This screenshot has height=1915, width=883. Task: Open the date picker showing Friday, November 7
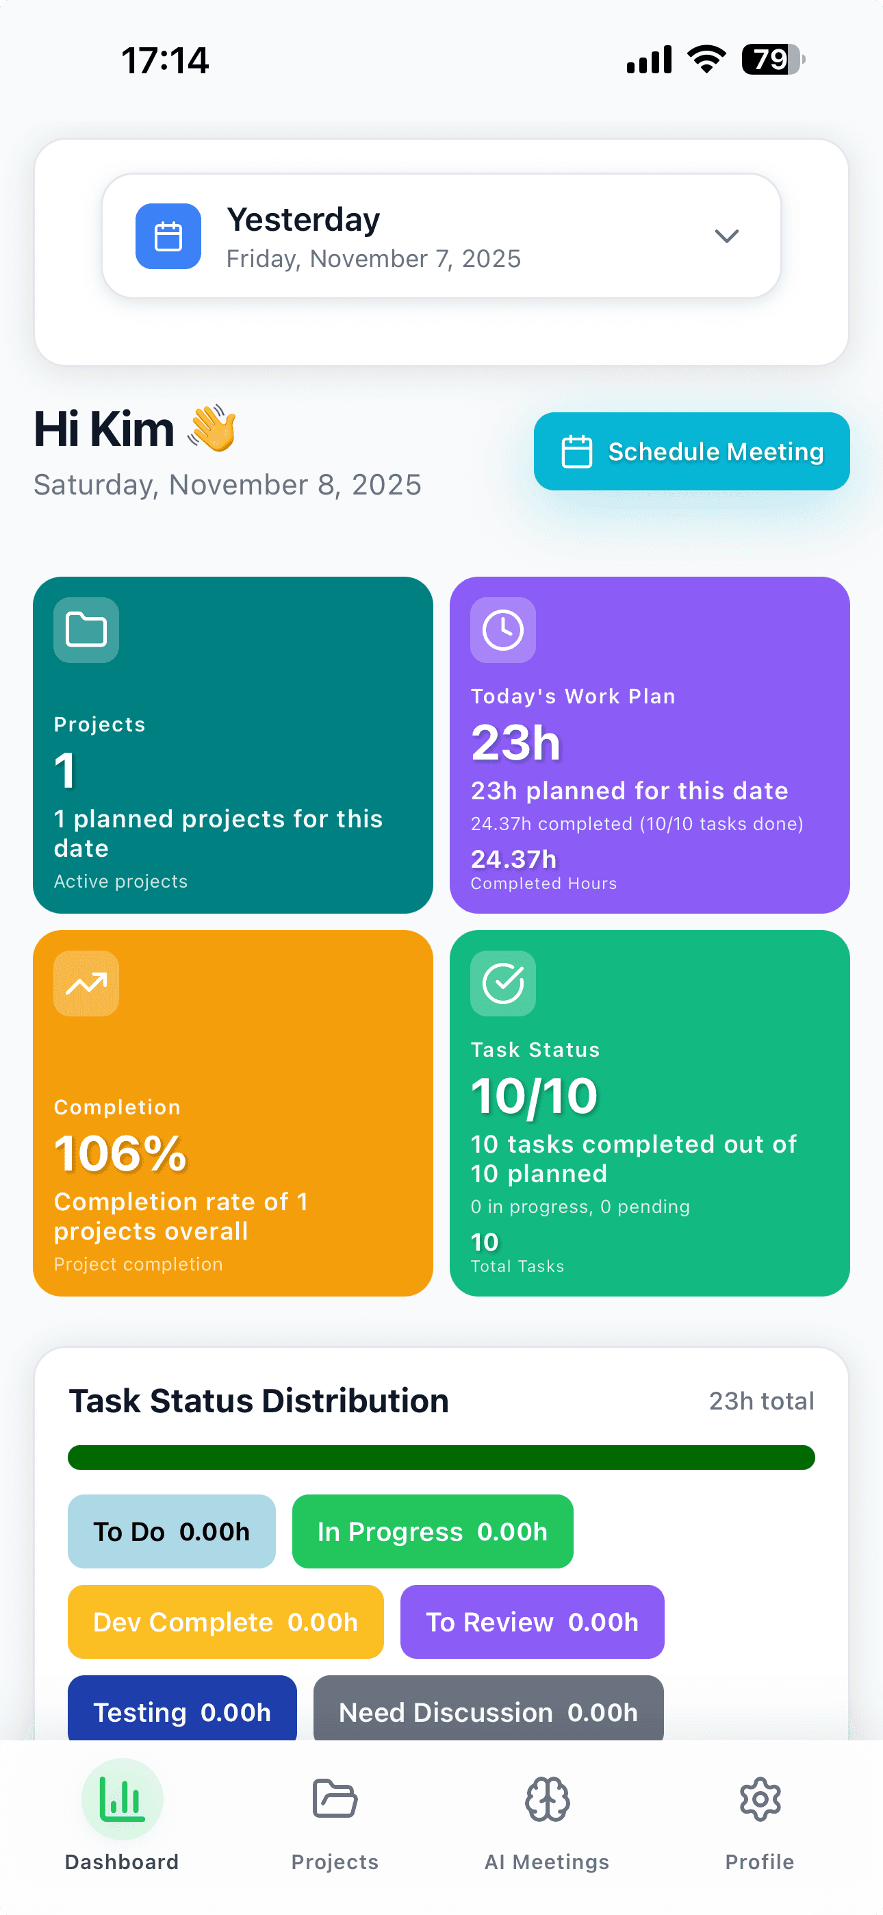click(441, 236)
